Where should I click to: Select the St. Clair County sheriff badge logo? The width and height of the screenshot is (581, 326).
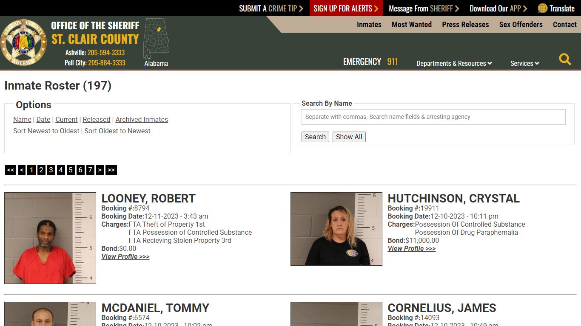coord(24,42)
